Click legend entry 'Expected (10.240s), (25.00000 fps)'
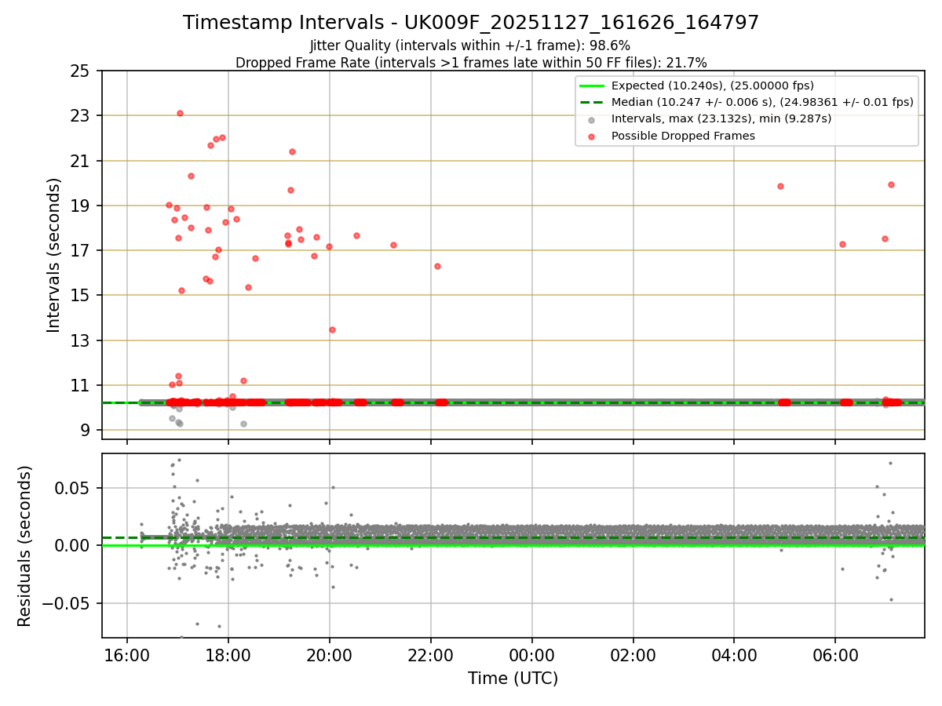 [x=713, y=86]
